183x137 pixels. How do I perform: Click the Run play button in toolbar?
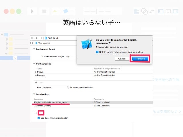click(32, 11)
